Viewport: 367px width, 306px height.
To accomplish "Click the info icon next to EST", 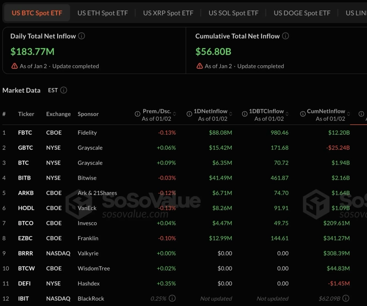I will pos(64,90).
